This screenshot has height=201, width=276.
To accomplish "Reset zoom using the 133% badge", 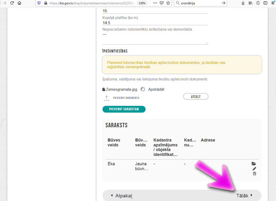I will point(142,3).
